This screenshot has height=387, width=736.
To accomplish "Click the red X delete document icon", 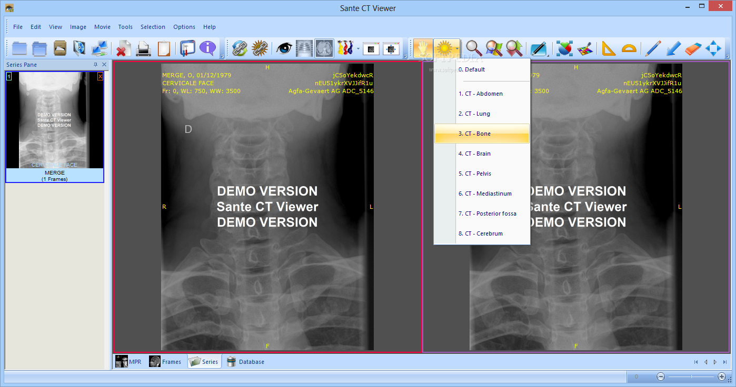I will [x=124, y=48].
